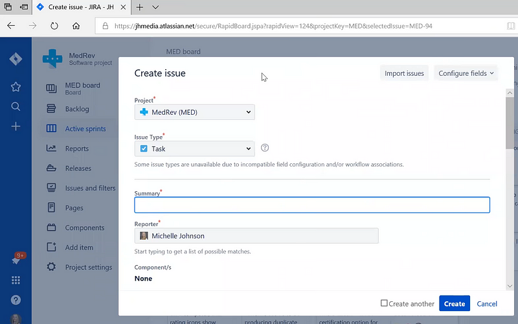Click the dialog scrollbar up arrow

pyautogui.click(x=510, y=93)
